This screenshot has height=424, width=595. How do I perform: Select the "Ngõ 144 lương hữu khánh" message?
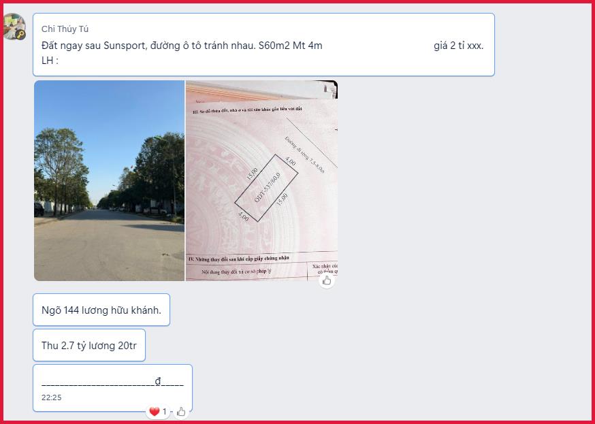pyautogui.click(x=101, y=310)
